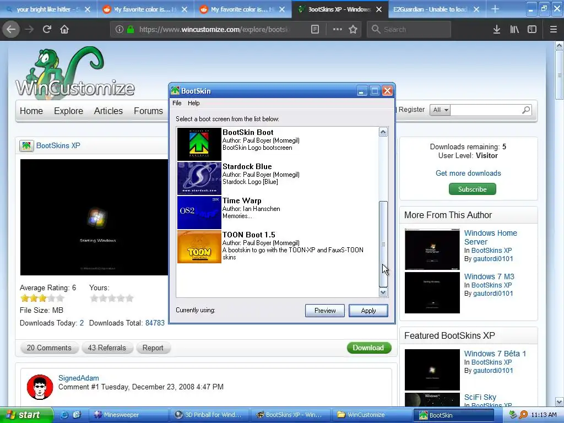Switch to Minesweeper in the taskbar
Screen dimensions: 564x423
click(x=127, y=415)
